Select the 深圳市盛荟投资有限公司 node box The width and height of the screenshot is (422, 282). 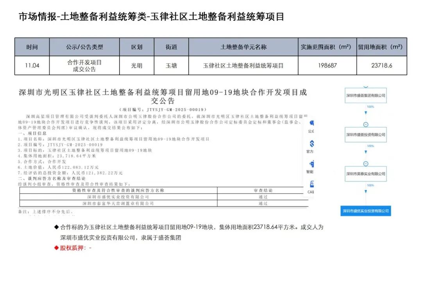pyautogui.click(x=365, y=135)
